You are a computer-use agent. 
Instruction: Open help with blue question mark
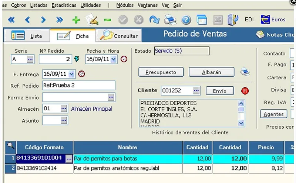[186, 20]
